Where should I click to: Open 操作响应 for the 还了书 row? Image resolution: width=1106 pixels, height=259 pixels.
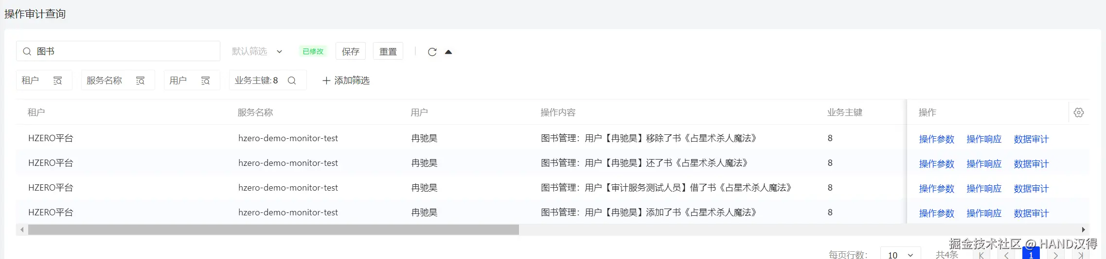tap(983, 164)
